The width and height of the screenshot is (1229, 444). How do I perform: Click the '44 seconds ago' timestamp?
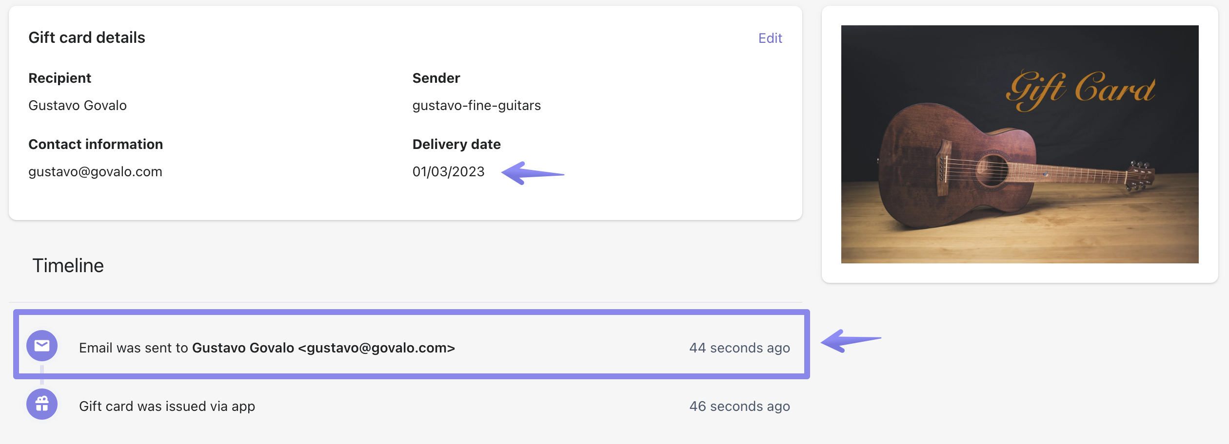[739, 348]
